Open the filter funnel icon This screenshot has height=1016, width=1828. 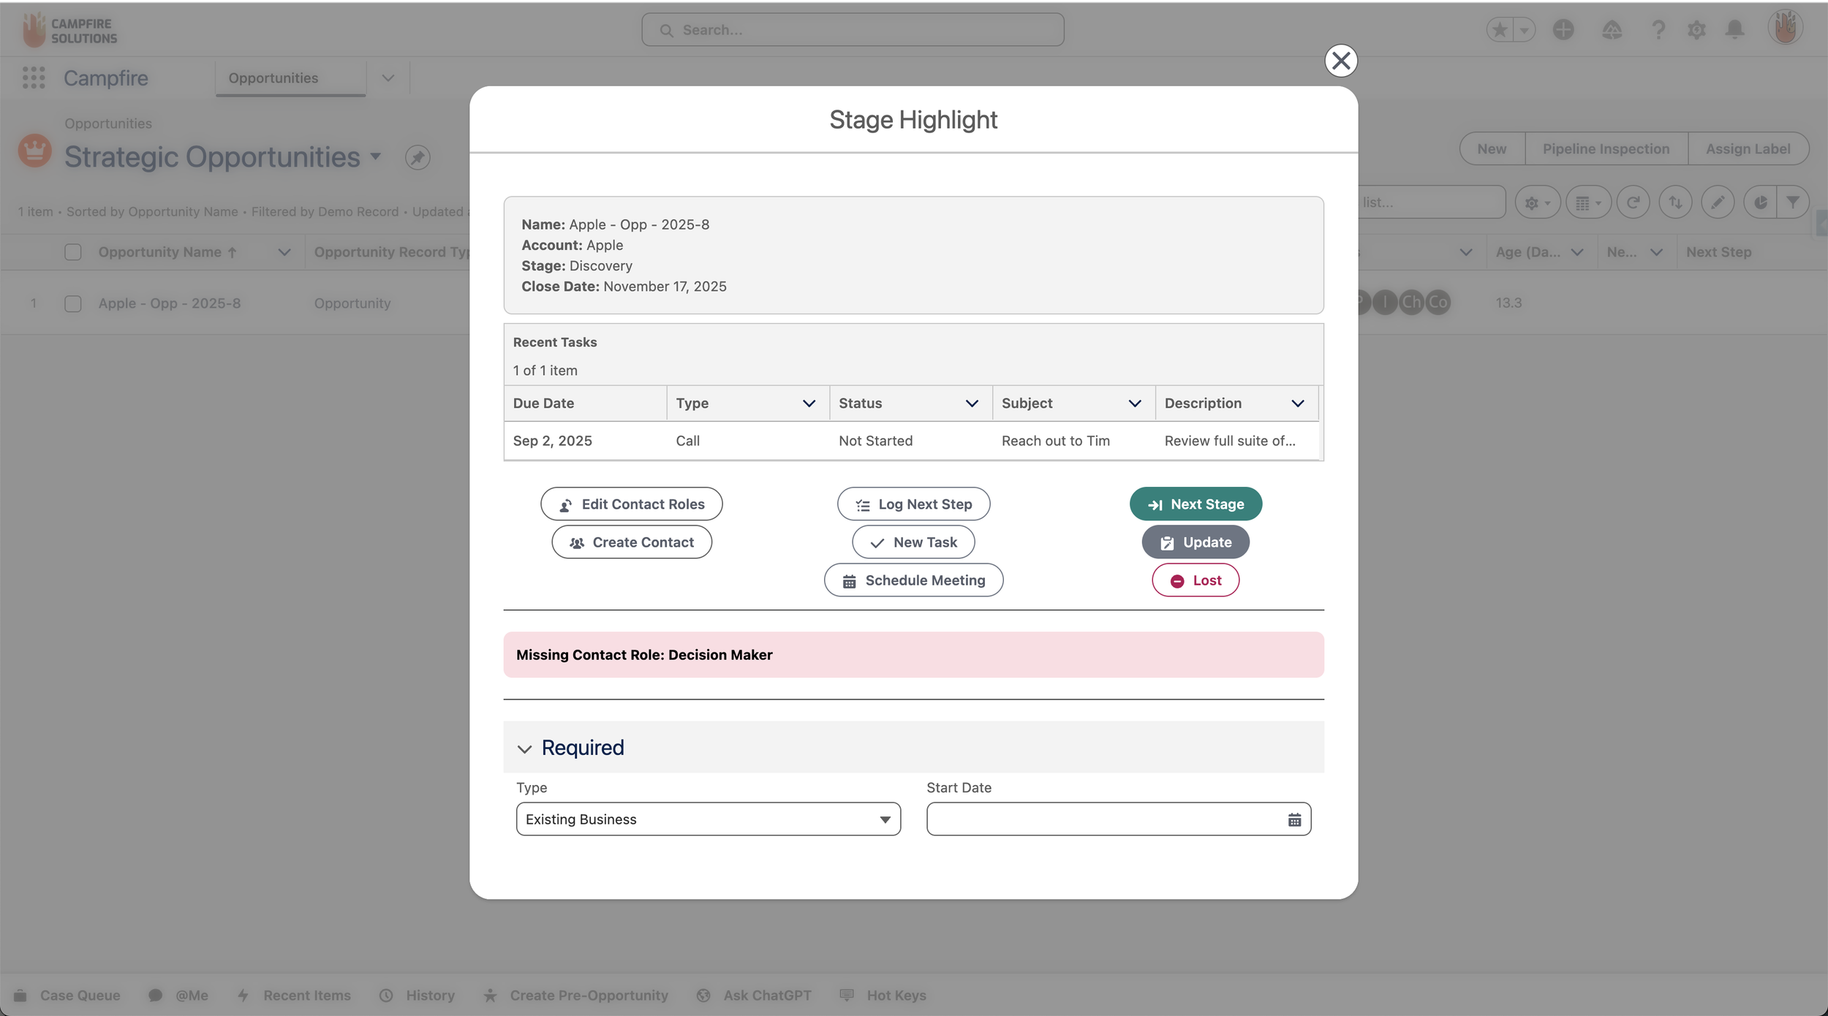pos(1793,202)
